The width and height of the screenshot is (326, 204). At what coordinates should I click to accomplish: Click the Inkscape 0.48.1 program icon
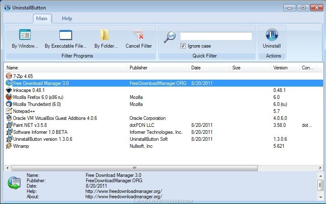(x=9, y=90)
